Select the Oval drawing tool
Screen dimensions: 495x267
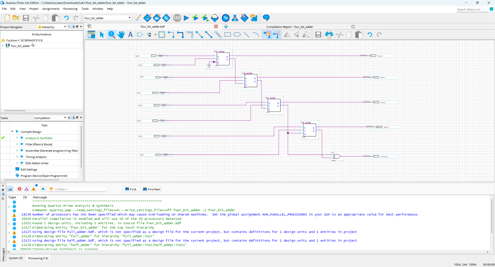click(x=237, y=35)
